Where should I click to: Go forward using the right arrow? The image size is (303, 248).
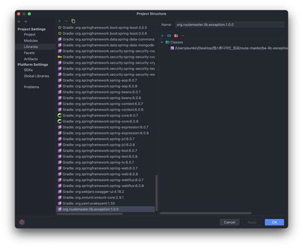point(26,22)
